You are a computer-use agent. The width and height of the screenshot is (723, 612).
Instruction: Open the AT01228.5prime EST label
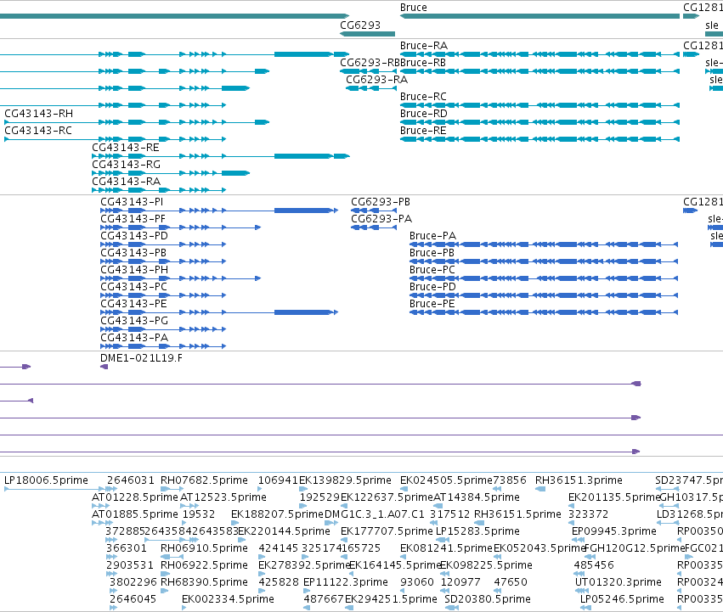[x=134, y=497]
